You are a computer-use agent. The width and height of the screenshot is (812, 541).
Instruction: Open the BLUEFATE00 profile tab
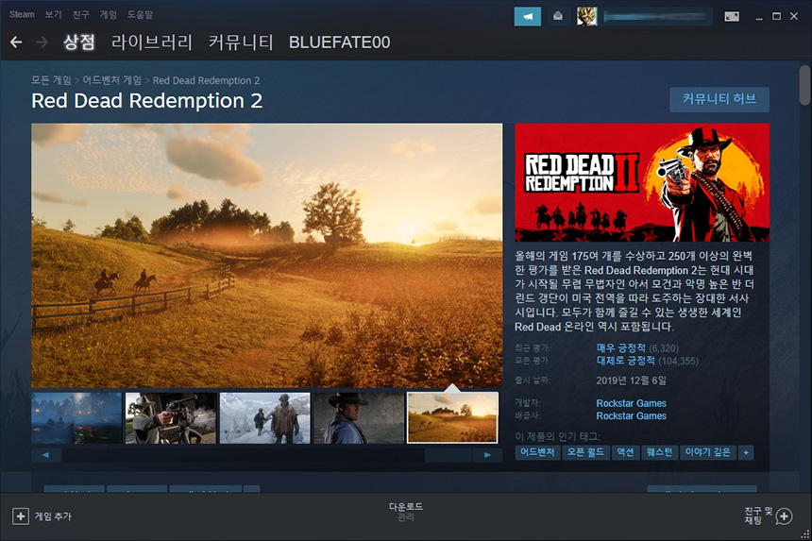(x=339, y=42)
